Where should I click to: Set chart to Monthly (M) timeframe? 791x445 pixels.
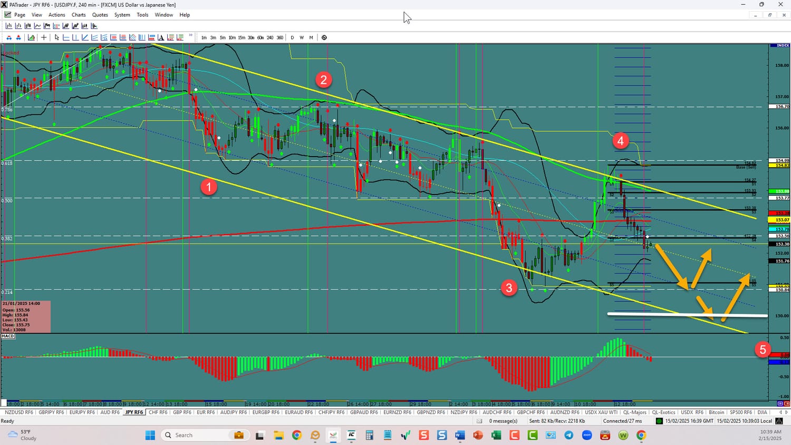pos(311,37)
